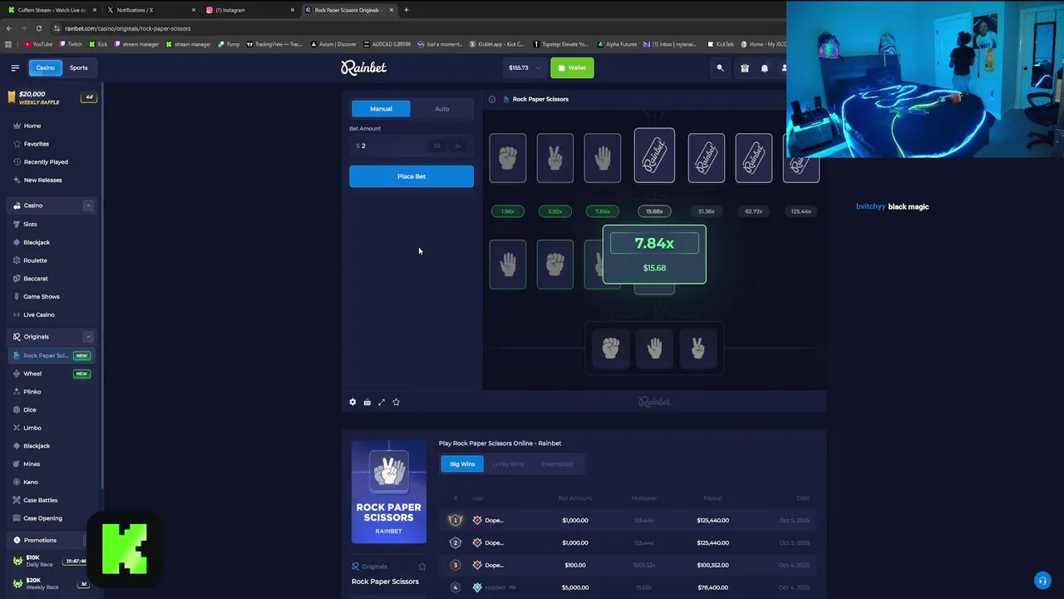Open the gift rewards icon

pos(745,67)
